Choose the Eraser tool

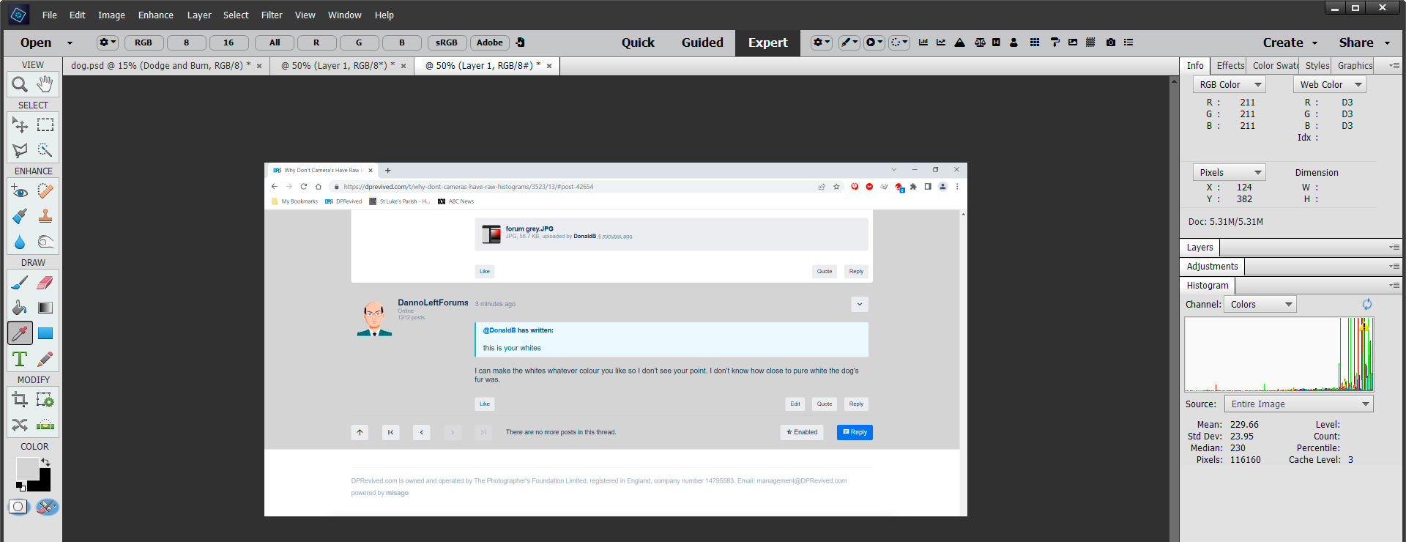(x=45, y=283)
